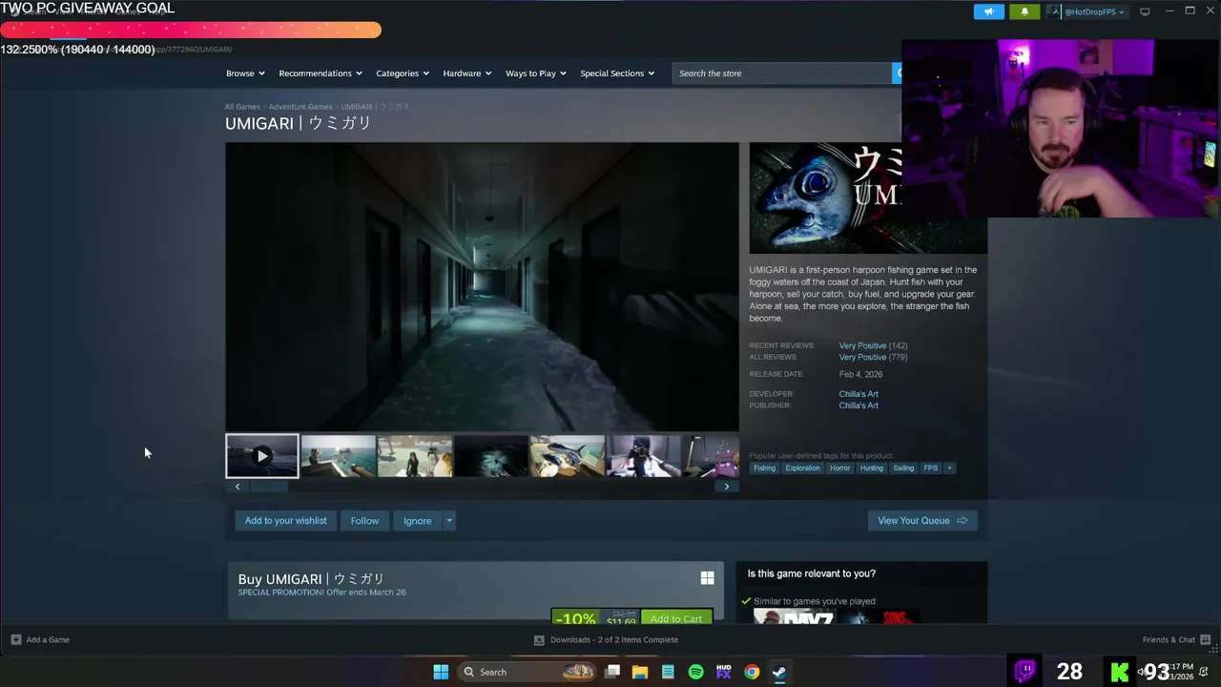1221x687 pixels.
Task: Click the store search magnifier button
Action: pyautogui.click(x=897, y=73)
